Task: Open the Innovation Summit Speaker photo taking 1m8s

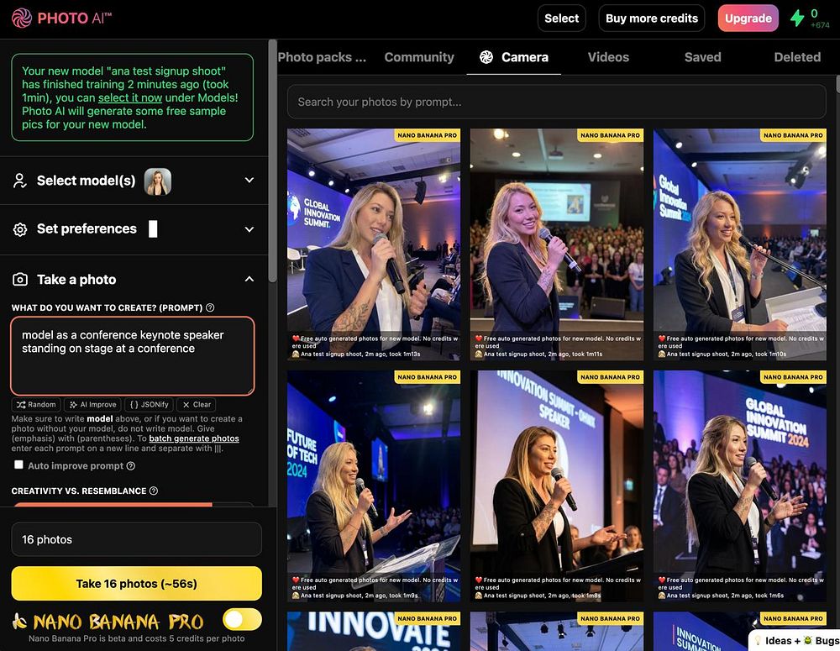Action: tap(557, 486)
